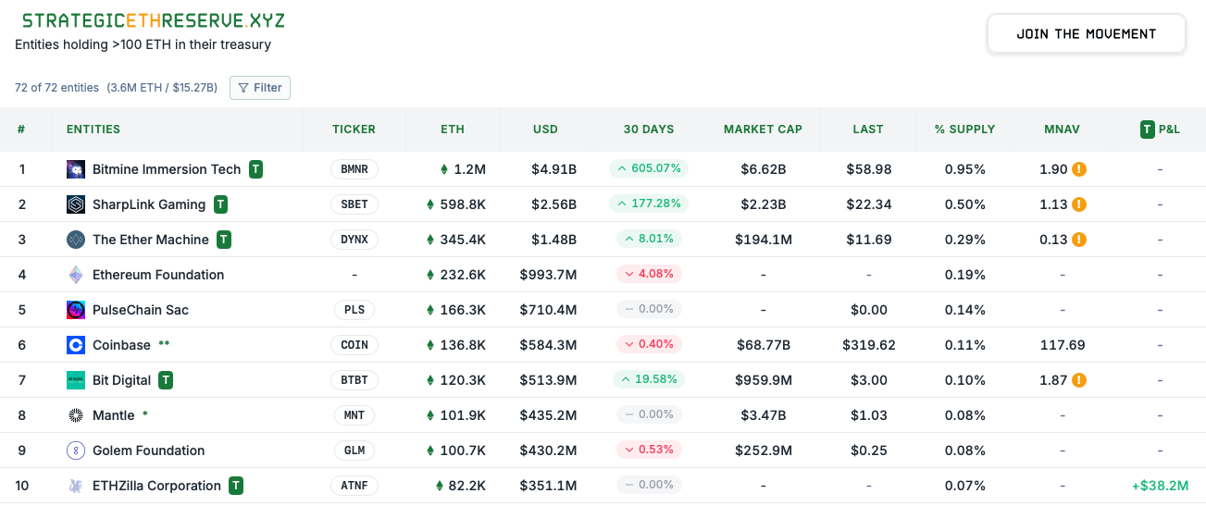Click the ETHZilla Corporation logo icon
The height and width of the screenshot is (506, 1206).
pos(76,486)
